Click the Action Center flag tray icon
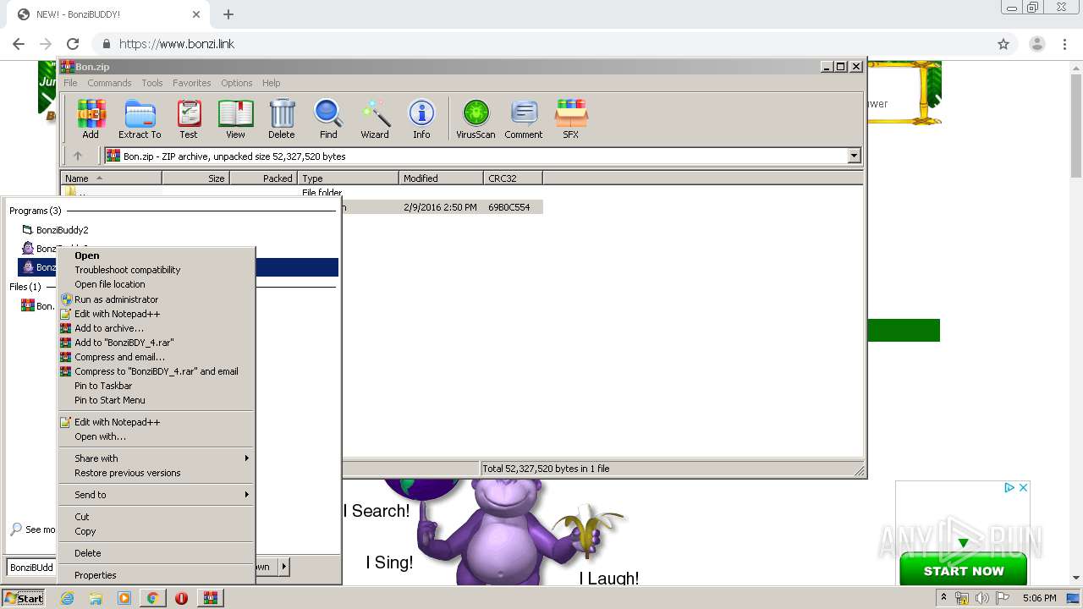1083x609 pixels. (1003, 598)
